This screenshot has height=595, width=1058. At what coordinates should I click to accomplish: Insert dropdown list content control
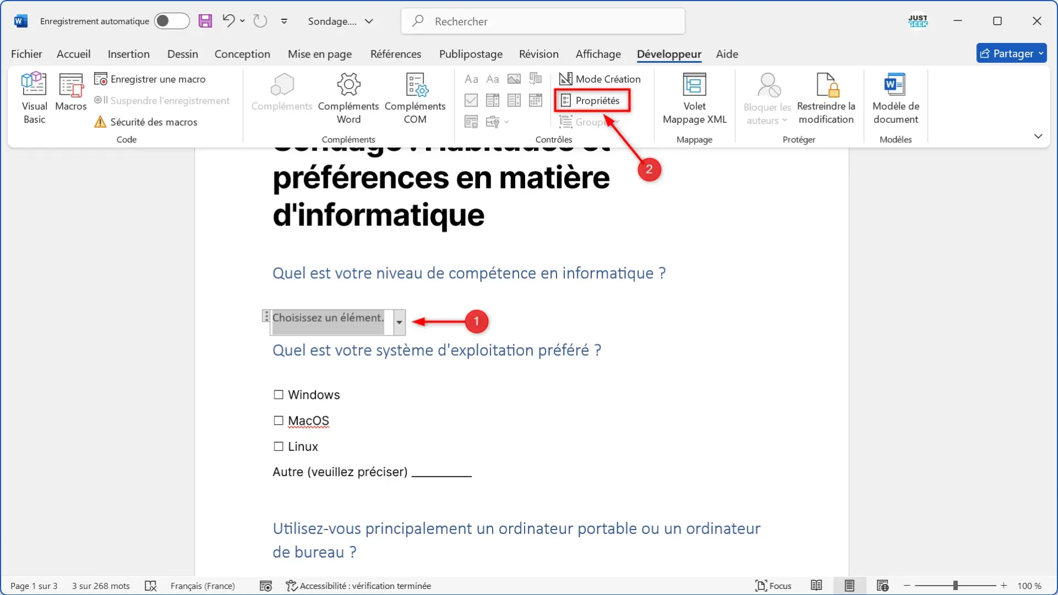coord(514,100)
